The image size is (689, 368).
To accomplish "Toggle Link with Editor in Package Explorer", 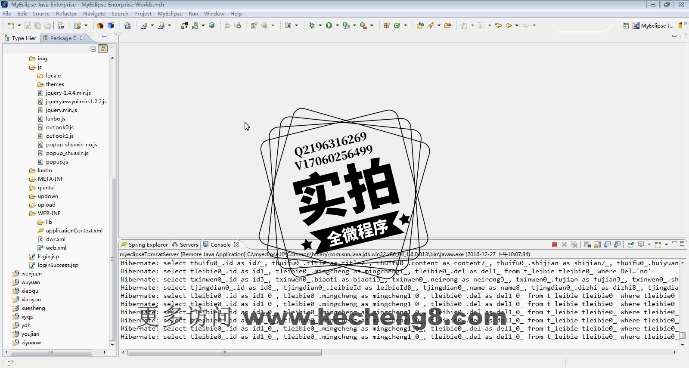I will pos(102,49).
